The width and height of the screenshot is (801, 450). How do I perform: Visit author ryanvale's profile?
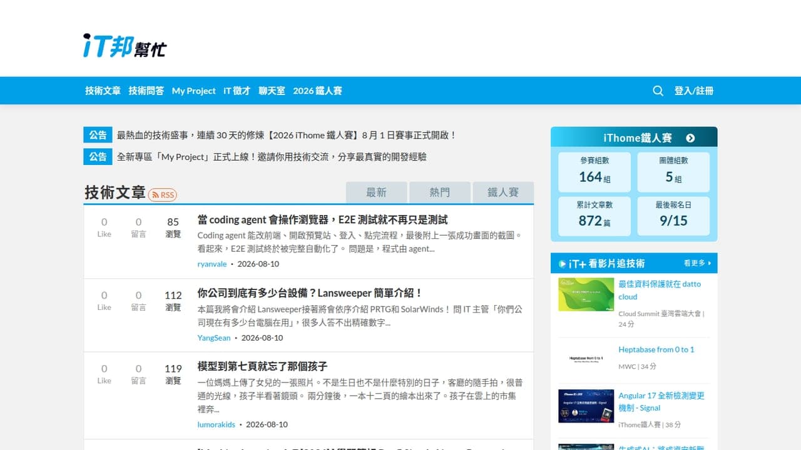coord(212,264)
